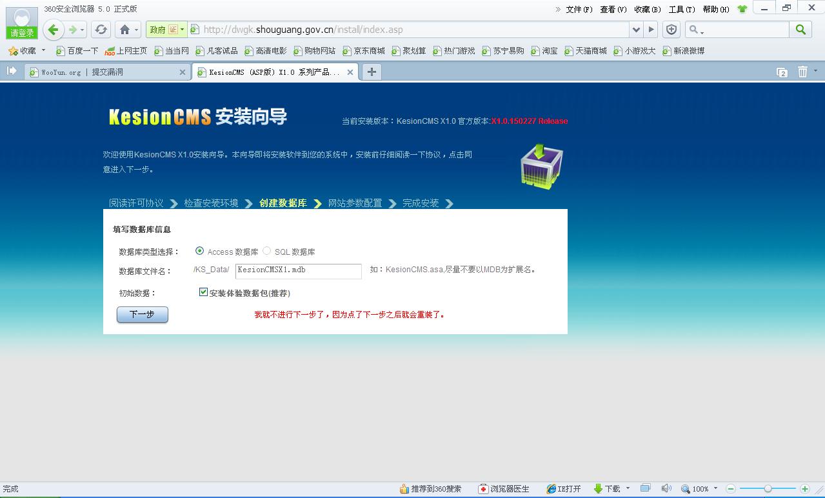Mute sound with status bar speaker icon

pos(666,488)
